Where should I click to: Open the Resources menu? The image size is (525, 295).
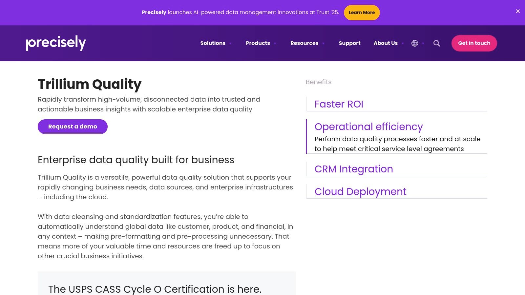click(x=304, y=43)
